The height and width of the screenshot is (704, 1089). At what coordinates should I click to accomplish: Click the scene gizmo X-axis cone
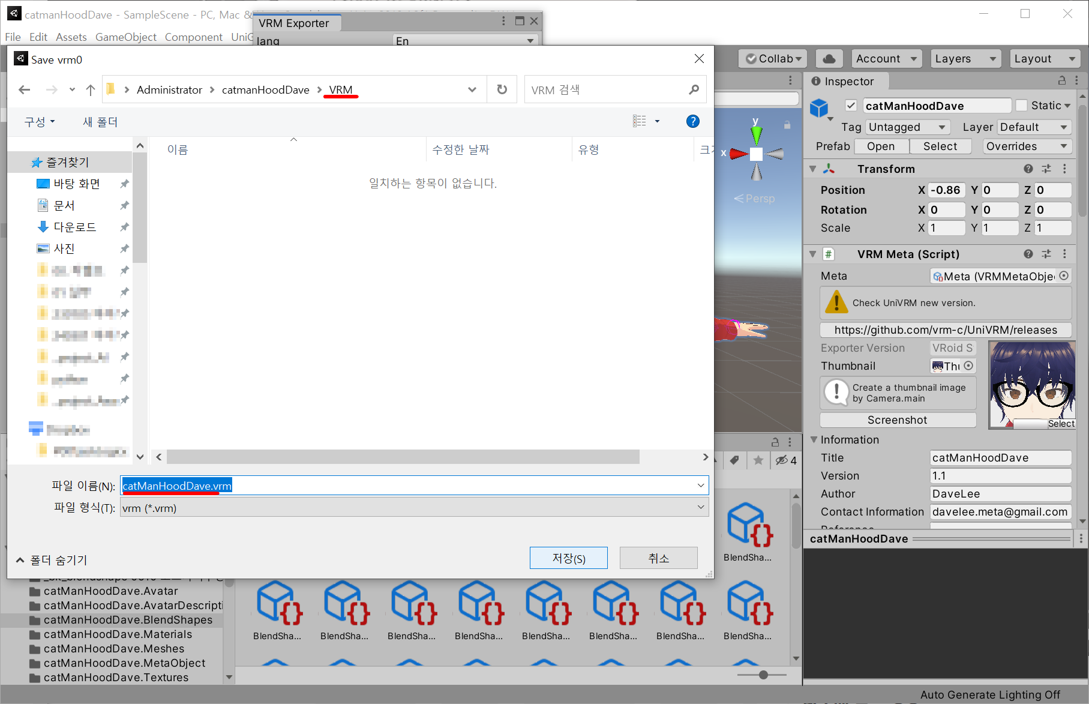pos(739,154)
